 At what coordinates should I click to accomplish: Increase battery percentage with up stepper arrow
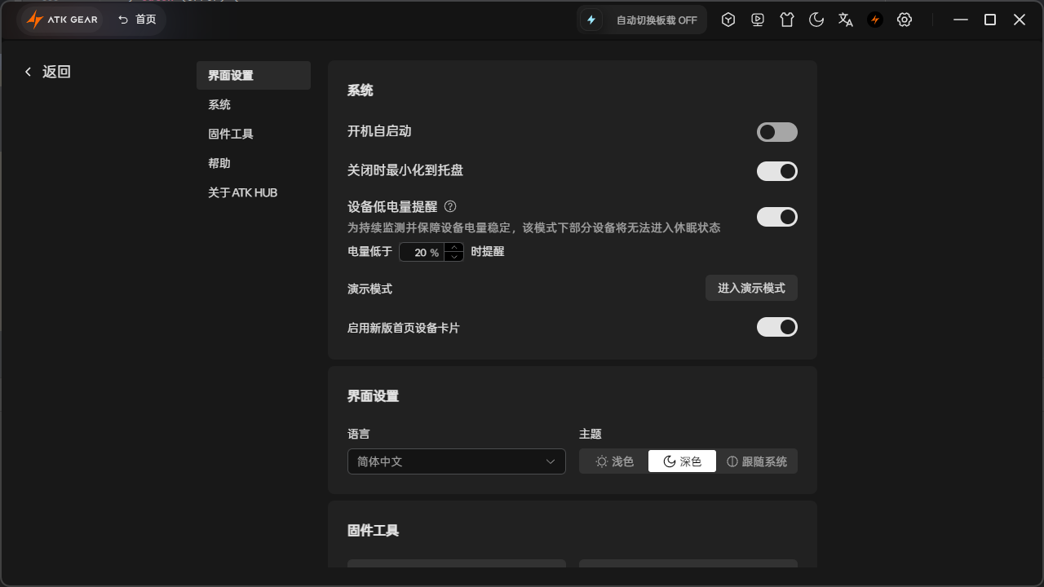[454, 247]
